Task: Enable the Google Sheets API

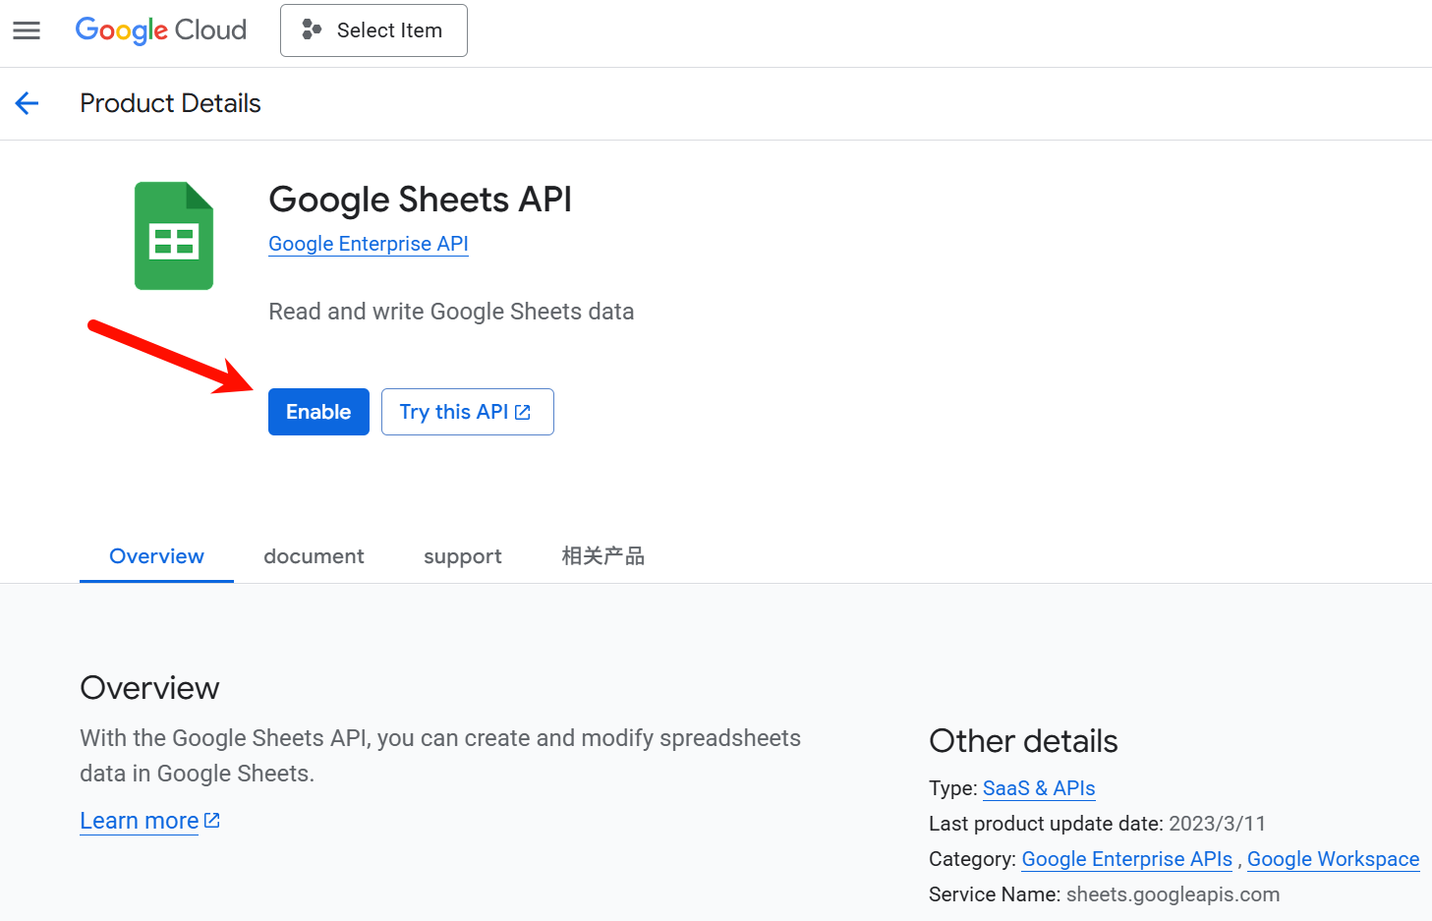Action: coord(318,412)
